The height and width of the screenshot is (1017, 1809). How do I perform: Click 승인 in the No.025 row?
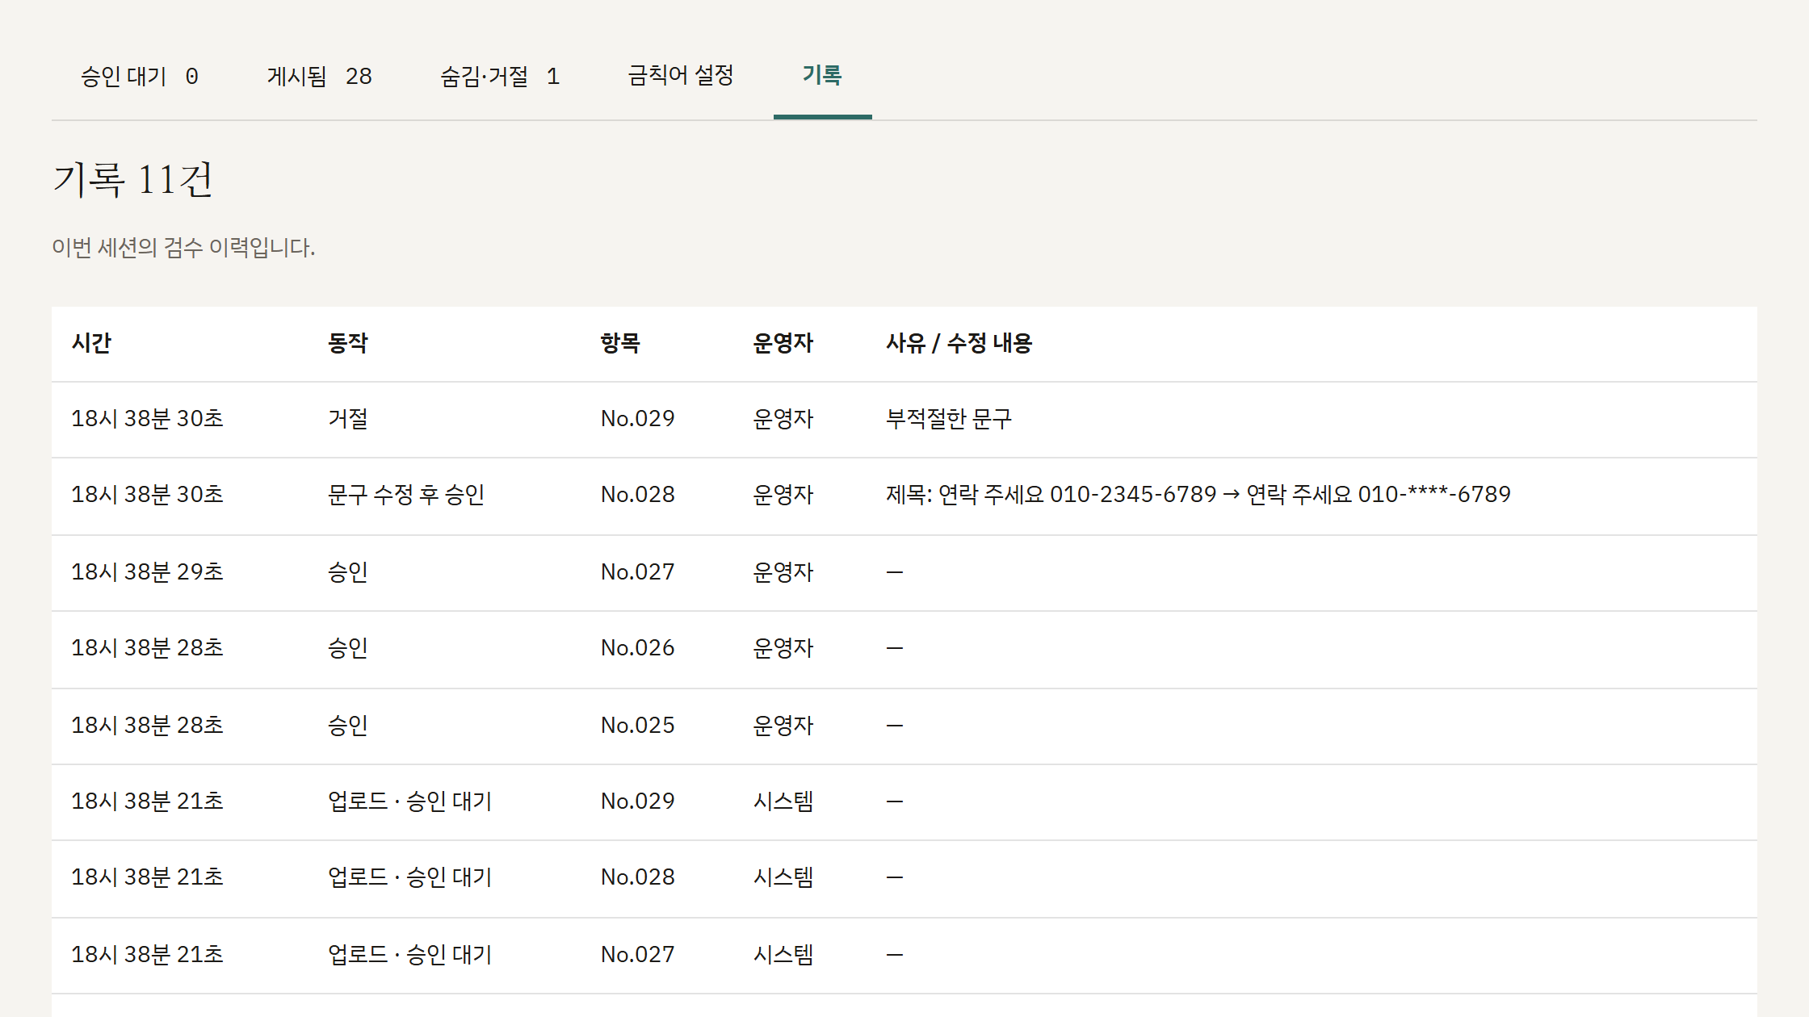coord(348,726)
